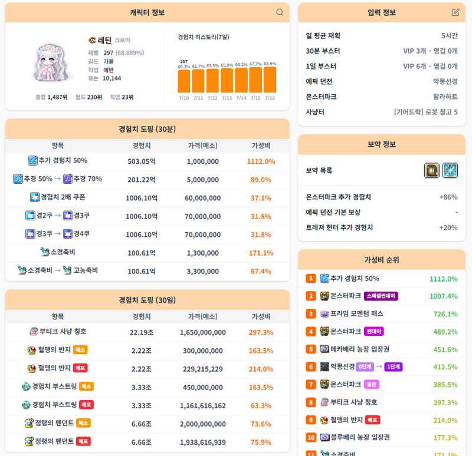Open the edit pencil in 입력 정보 header

455,12
